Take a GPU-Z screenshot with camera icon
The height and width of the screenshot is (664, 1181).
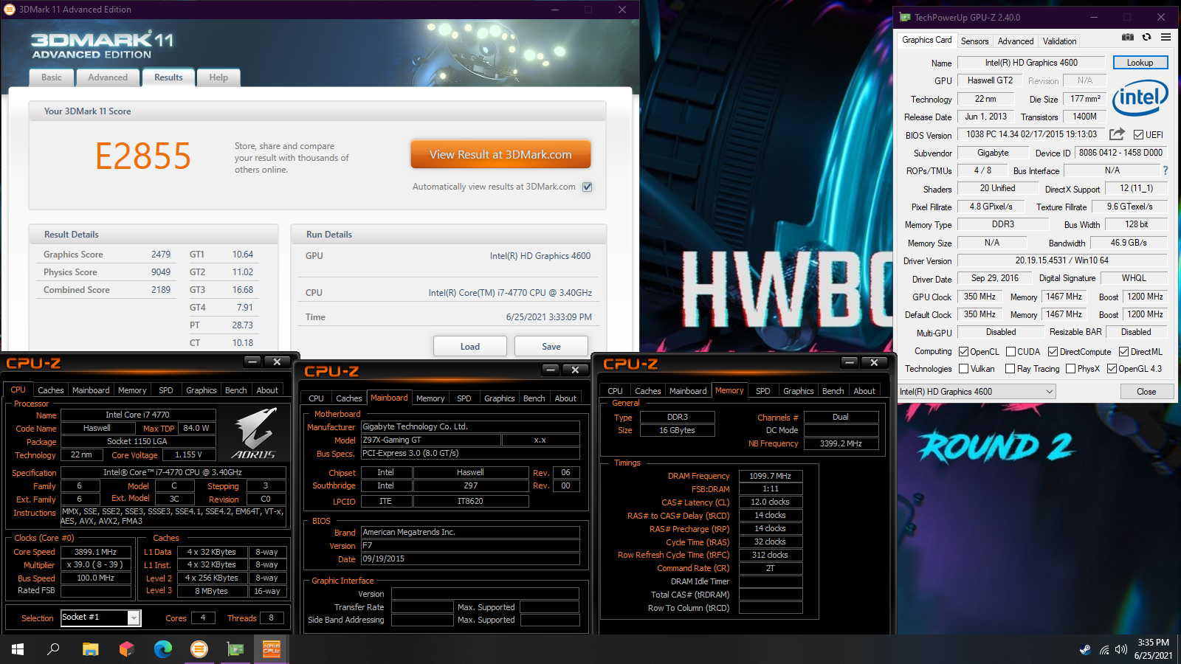click(1127, 37)
